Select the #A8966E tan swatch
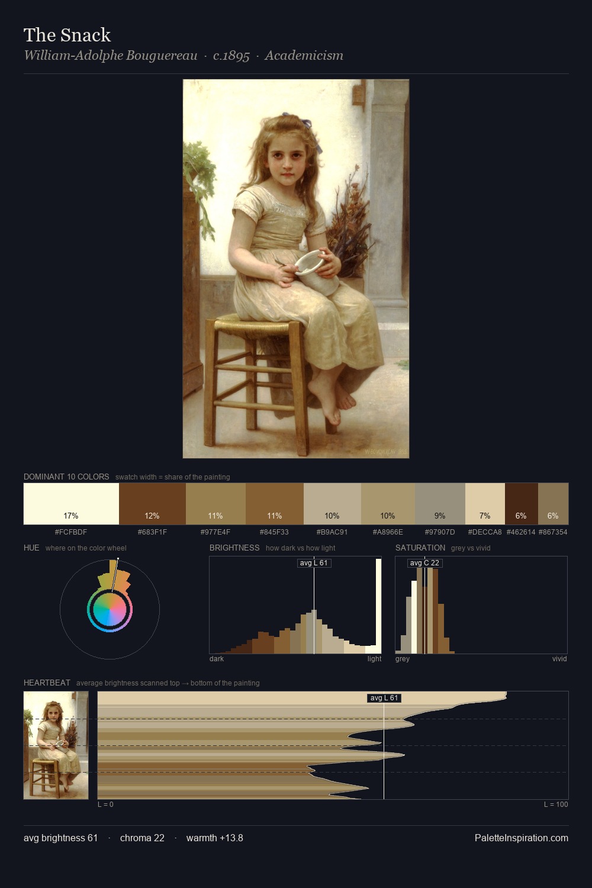Viewport: 592px width, 888px height. click(x=388, y=504)
